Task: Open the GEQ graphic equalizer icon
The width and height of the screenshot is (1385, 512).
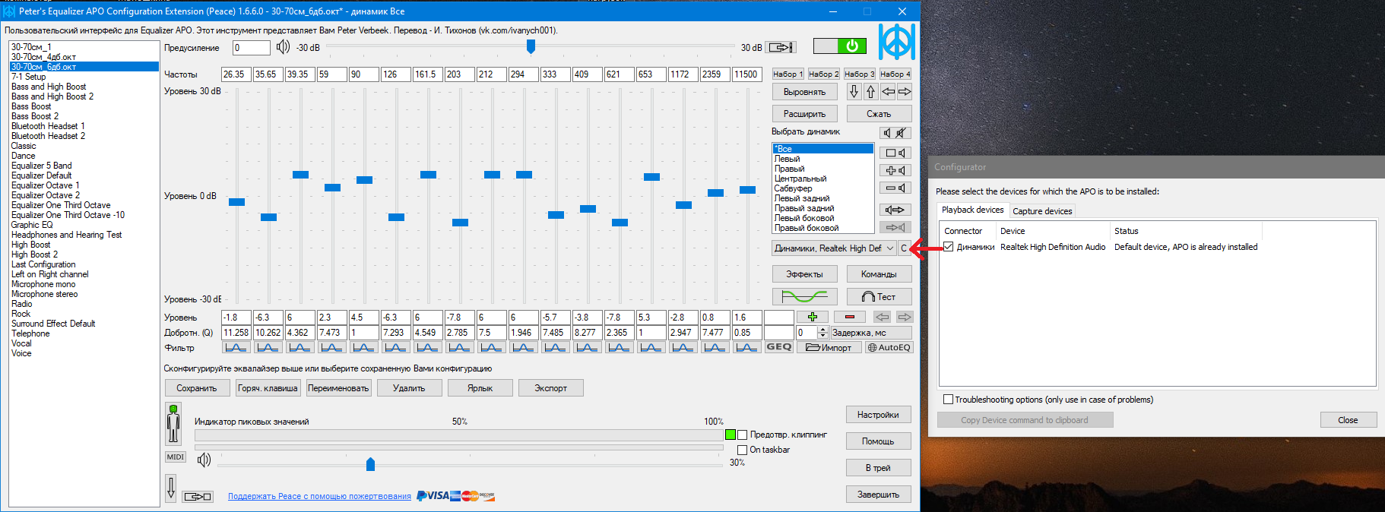Action: [x=779, y=347]
